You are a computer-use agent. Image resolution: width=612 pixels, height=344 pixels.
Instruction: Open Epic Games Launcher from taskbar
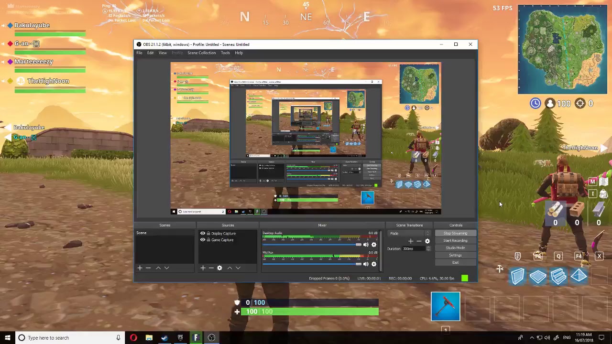tap(180, 338)
